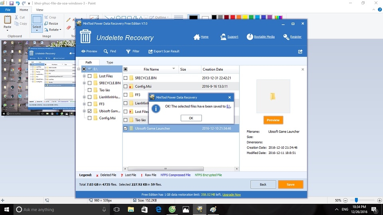Choose the Select tool in Paint's ribbon
Image resolution: width=383 pixels, height=215 pixels.
37,23
